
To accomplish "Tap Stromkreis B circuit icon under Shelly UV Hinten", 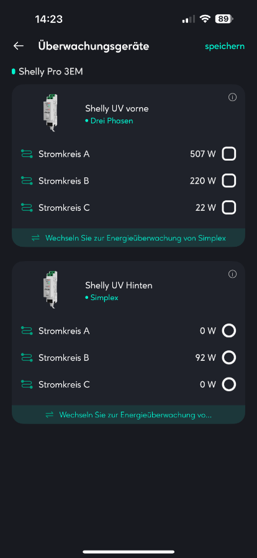I will tap(27, 358).
